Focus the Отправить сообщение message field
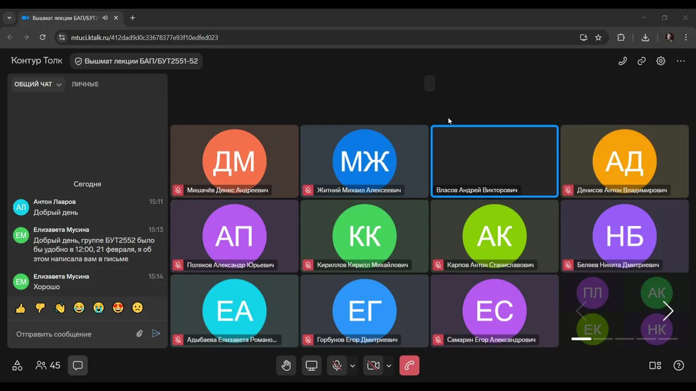Screen dimensions: 696x391 point(73,334)
